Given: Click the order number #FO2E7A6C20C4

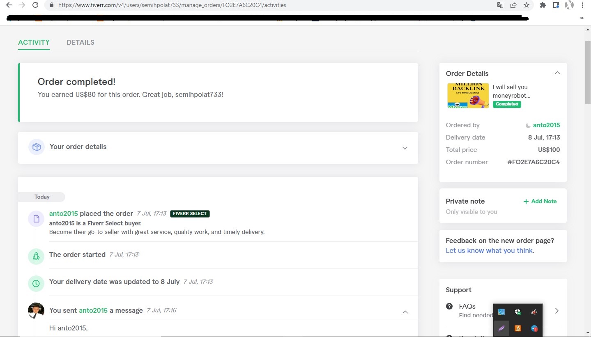Looking at the screenshot, I should [x=534, y=162].
